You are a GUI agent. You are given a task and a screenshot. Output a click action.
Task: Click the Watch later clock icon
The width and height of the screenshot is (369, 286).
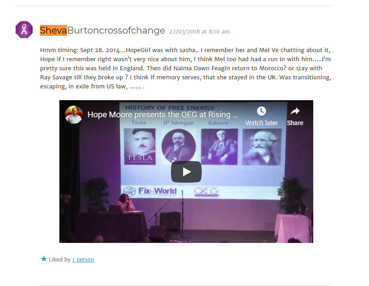(262, 111)
